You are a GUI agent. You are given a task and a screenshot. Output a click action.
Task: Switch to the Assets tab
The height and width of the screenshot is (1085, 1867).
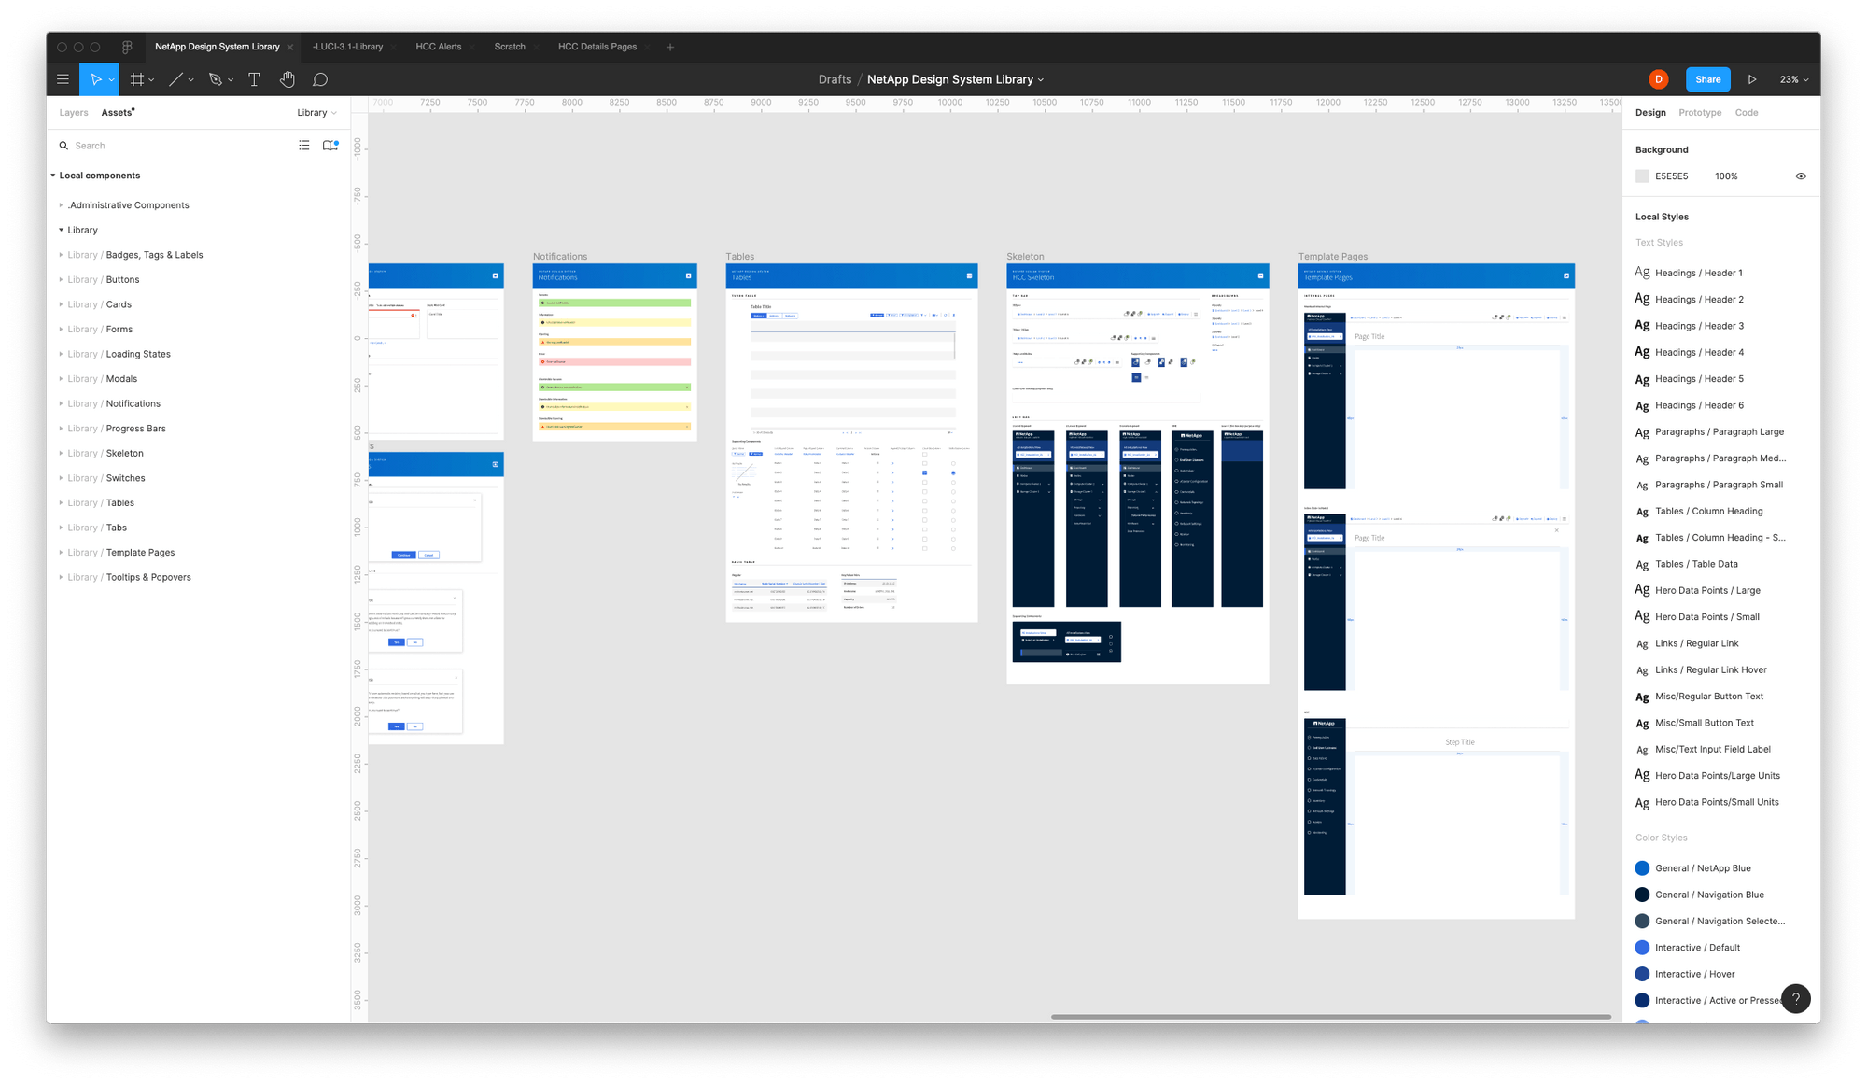click(x=117, y=113)
